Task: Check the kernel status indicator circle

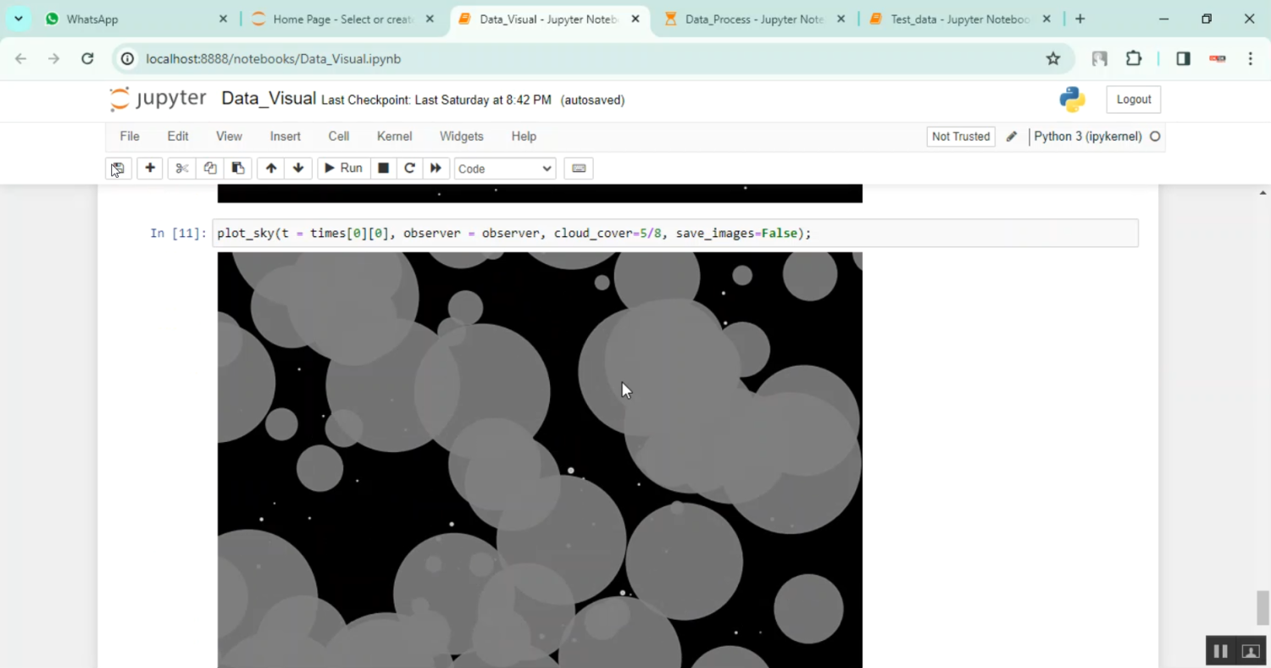Action: (x=1155, y=136)
